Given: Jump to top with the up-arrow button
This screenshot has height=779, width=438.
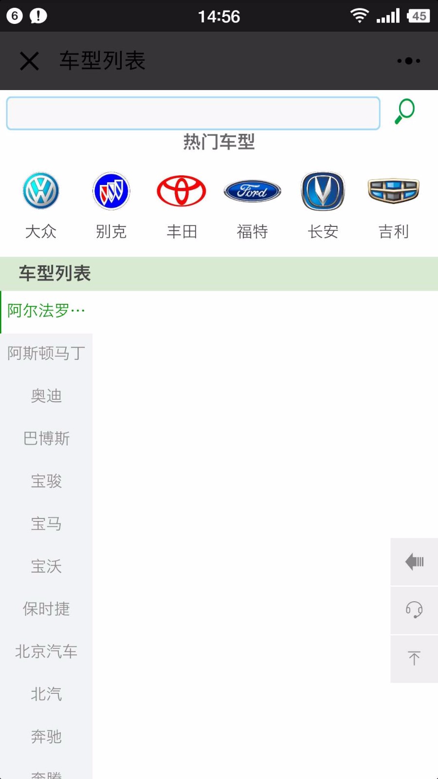Looking at the screenshot, I should tap(414, 659).
